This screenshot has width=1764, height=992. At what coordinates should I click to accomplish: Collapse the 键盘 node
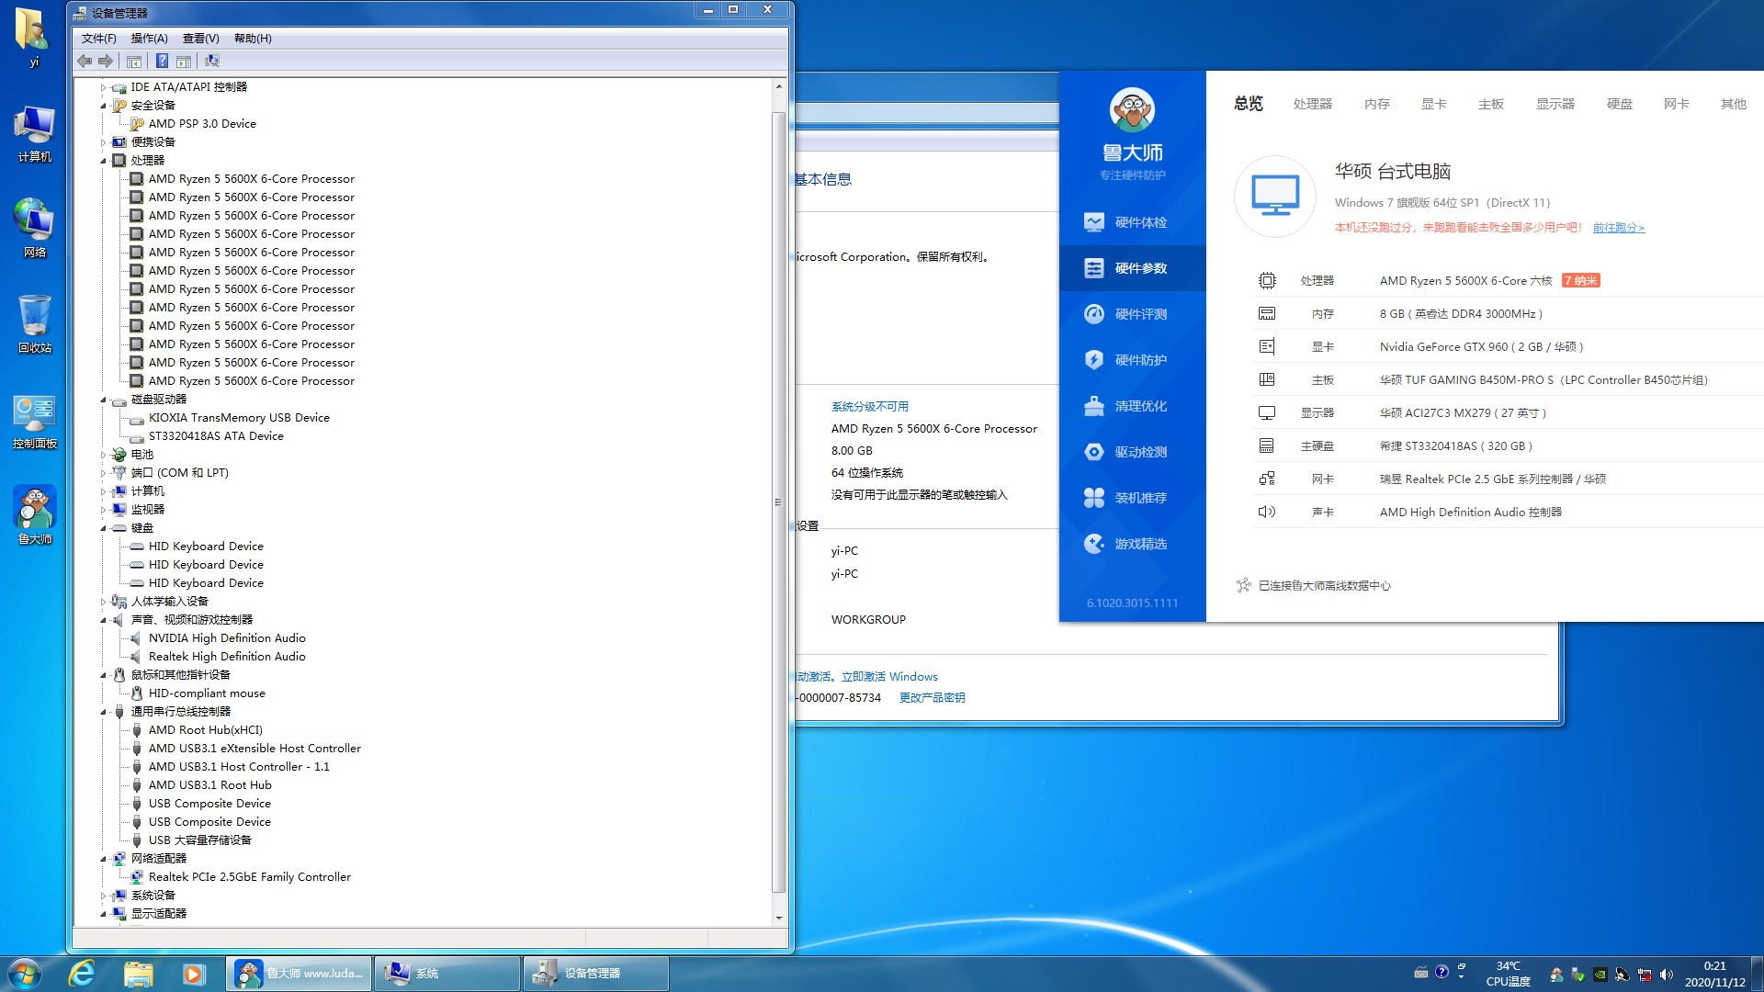(103, 528)
